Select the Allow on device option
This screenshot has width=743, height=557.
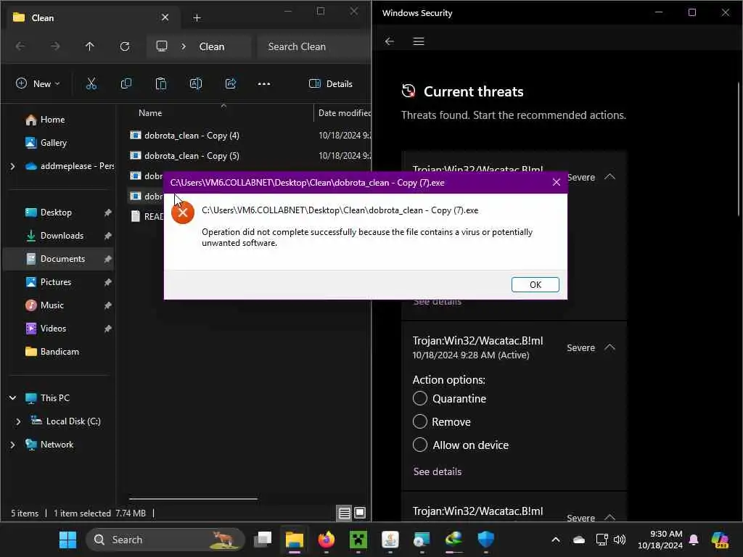(420, 445)
